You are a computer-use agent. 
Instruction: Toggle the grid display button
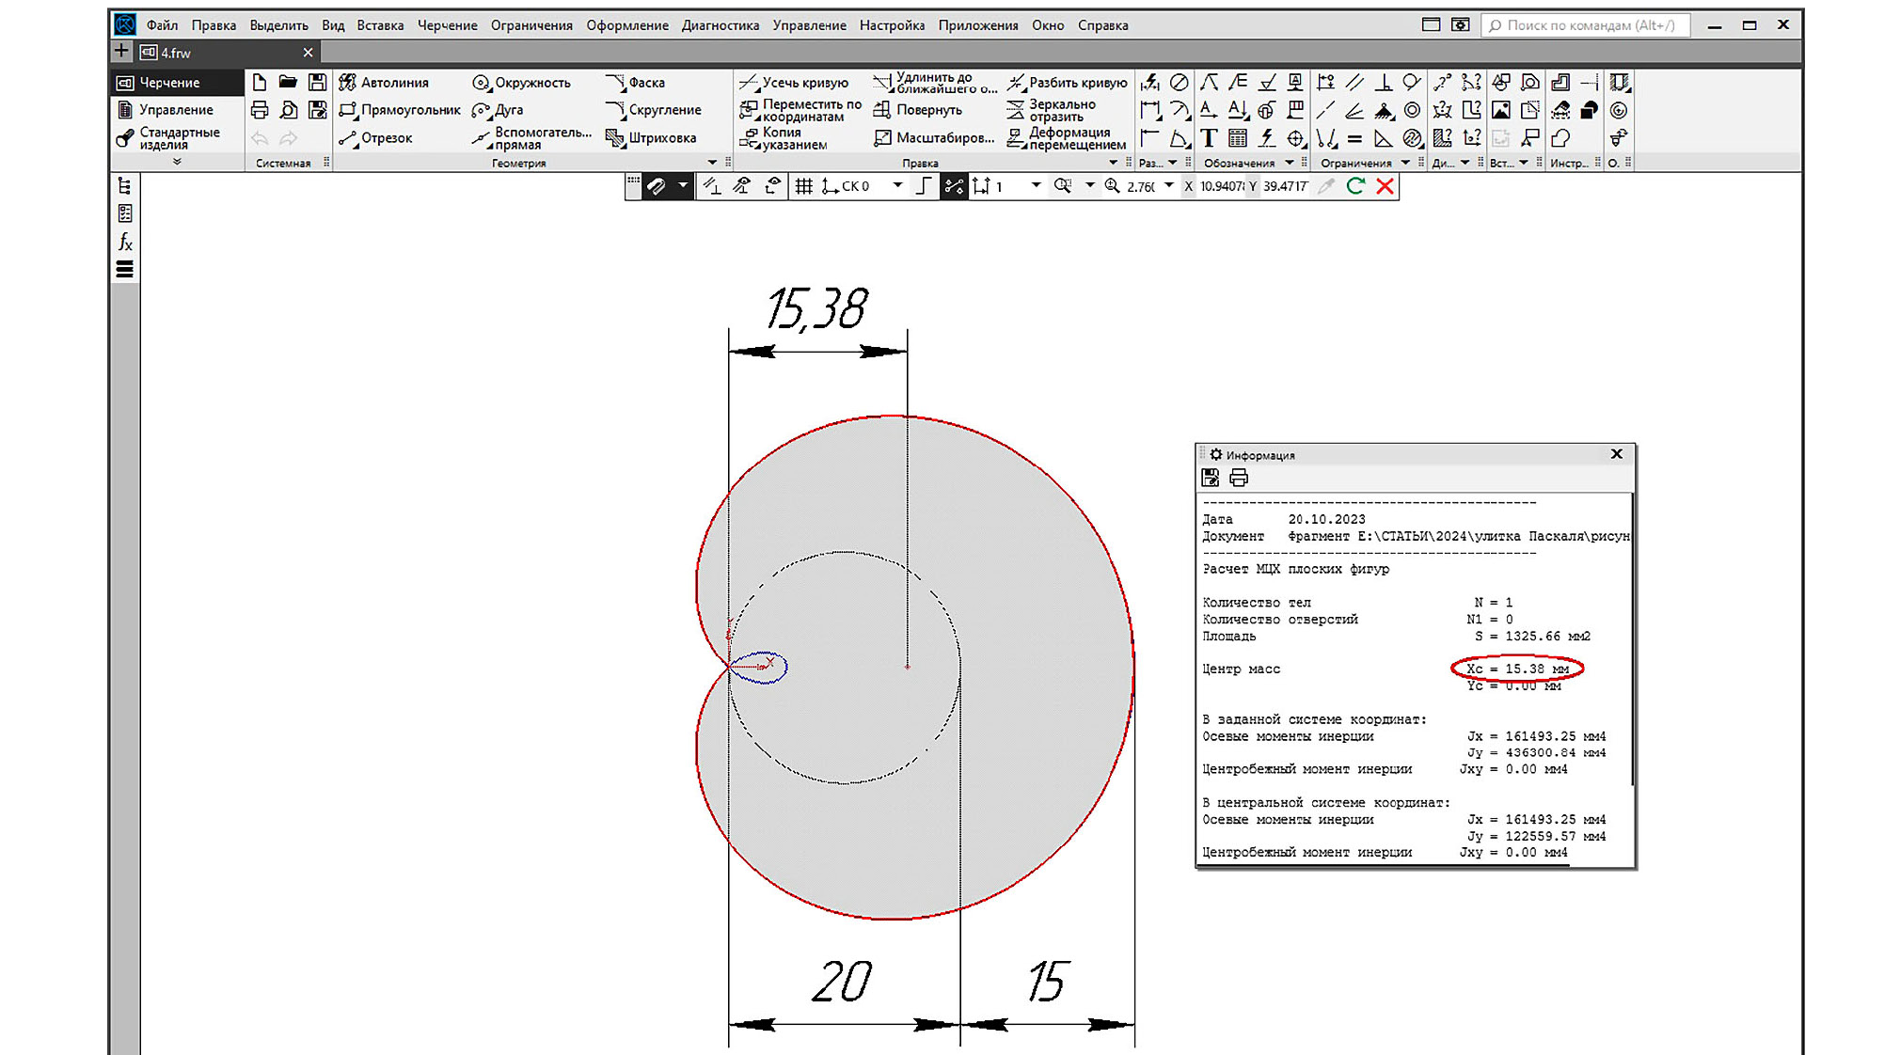click(803, 186)
